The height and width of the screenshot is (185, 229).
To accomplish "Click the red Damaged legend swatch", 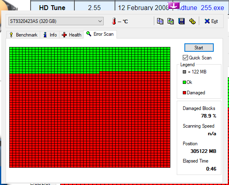I will pos(184,93).
